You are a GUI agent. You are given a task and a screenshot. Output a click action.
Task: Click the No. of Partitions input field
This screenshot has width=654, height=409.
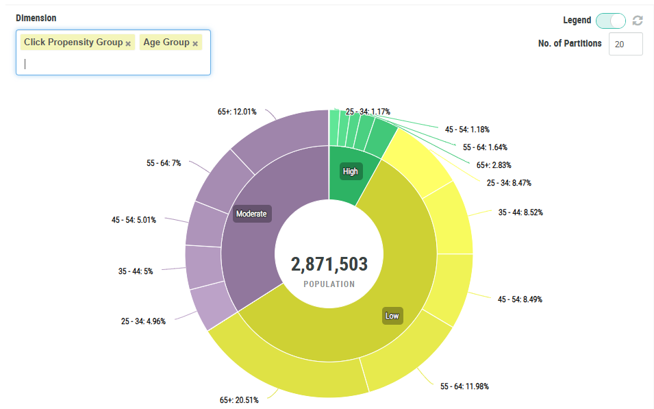click(625, 44)
